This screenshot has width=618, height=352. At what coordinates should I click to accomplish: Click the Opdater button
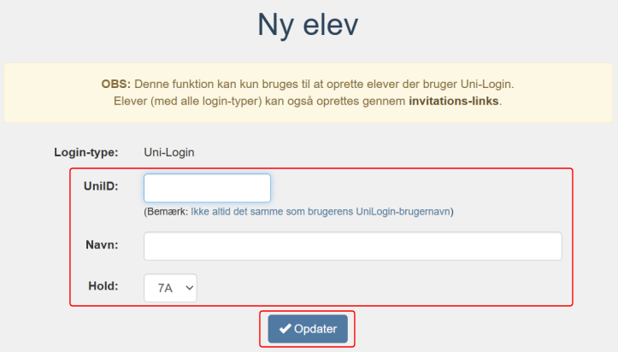pos(308,329)
